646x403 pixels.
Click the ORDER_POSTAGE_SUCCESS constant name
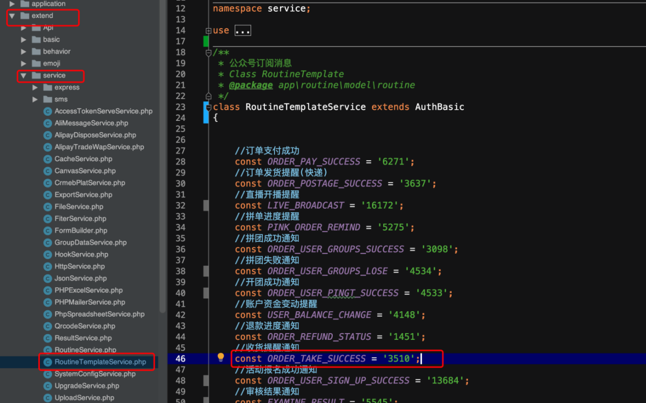click(324, 184)
